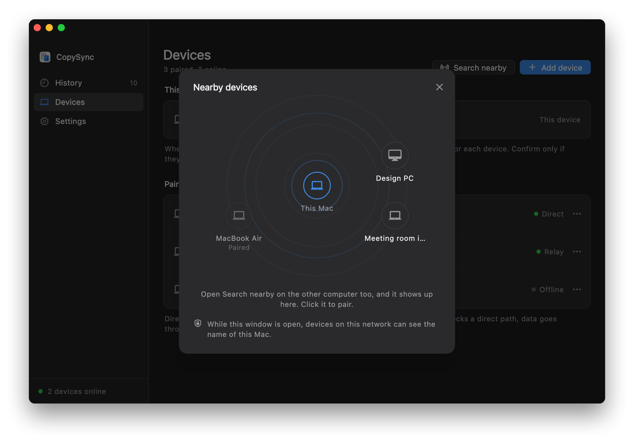Click the MacBook Air paired device icon

coord(239,215)
